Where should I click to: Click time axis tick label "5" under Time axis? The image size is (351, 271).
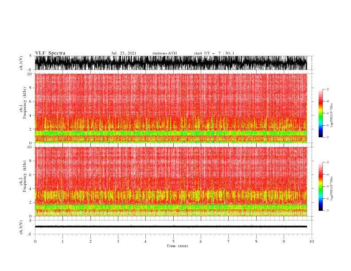(173, 241)
